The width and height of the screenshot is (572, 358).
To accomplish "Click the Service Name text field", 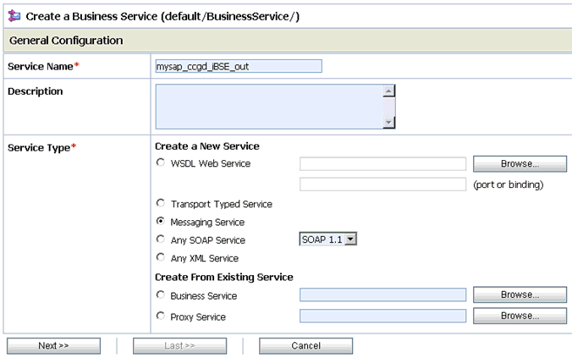I will 239,66.
